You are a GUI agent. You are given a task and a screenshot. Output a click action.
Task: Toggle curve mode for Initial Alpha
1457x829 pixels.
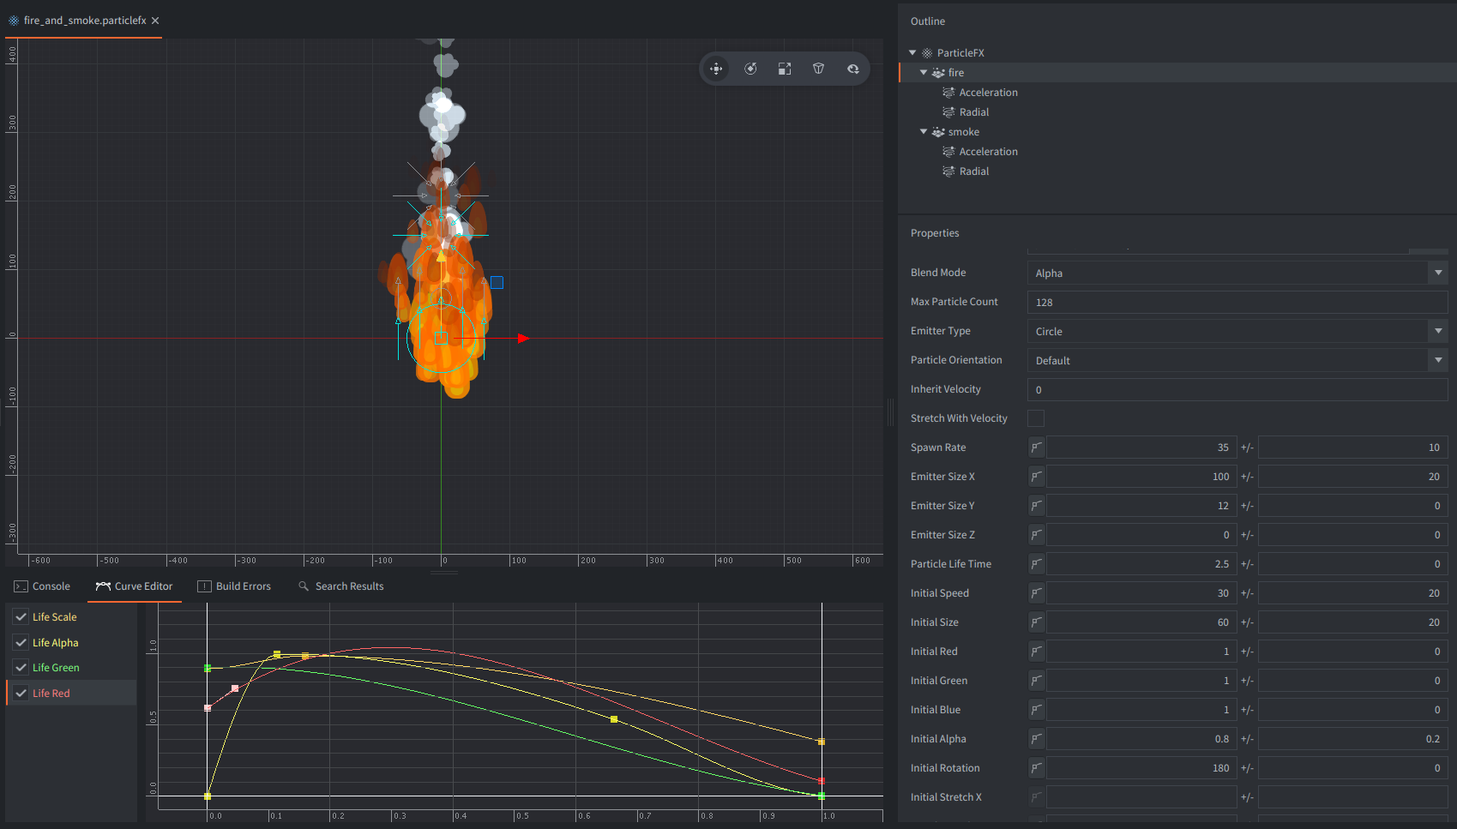[1037, 739]
